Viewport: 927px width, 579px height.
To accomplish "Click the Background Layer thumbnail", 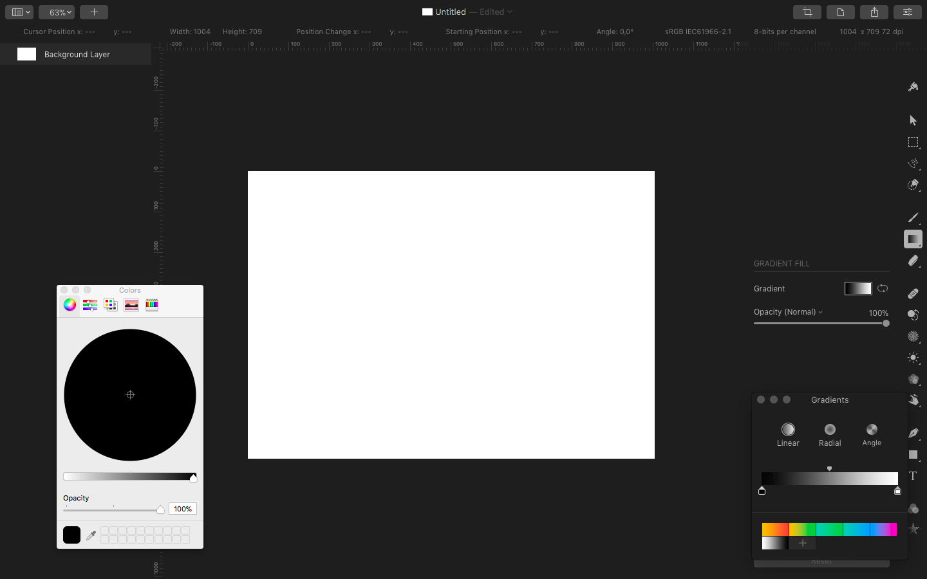I will pyautogui.click(x=26, y=54).
